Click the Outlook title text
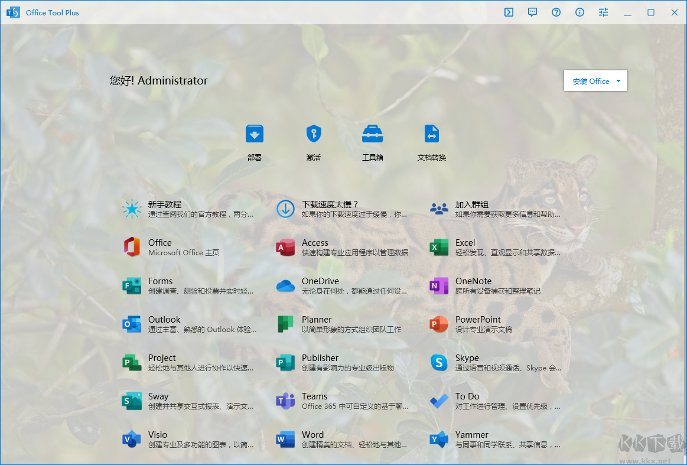 coord(164,319)
